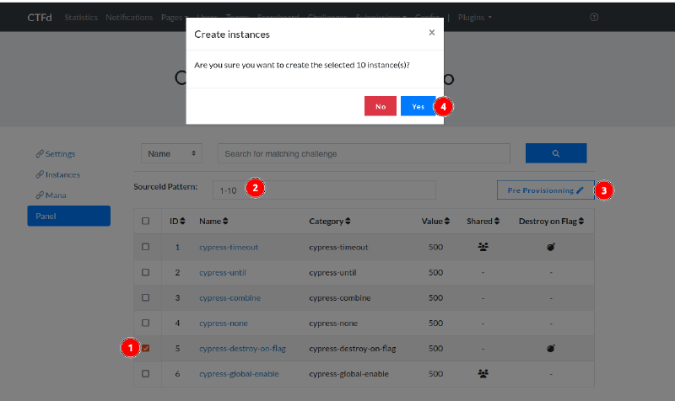
Task: Open the CTFd home logo link
Action: click(x=40, y=17)
